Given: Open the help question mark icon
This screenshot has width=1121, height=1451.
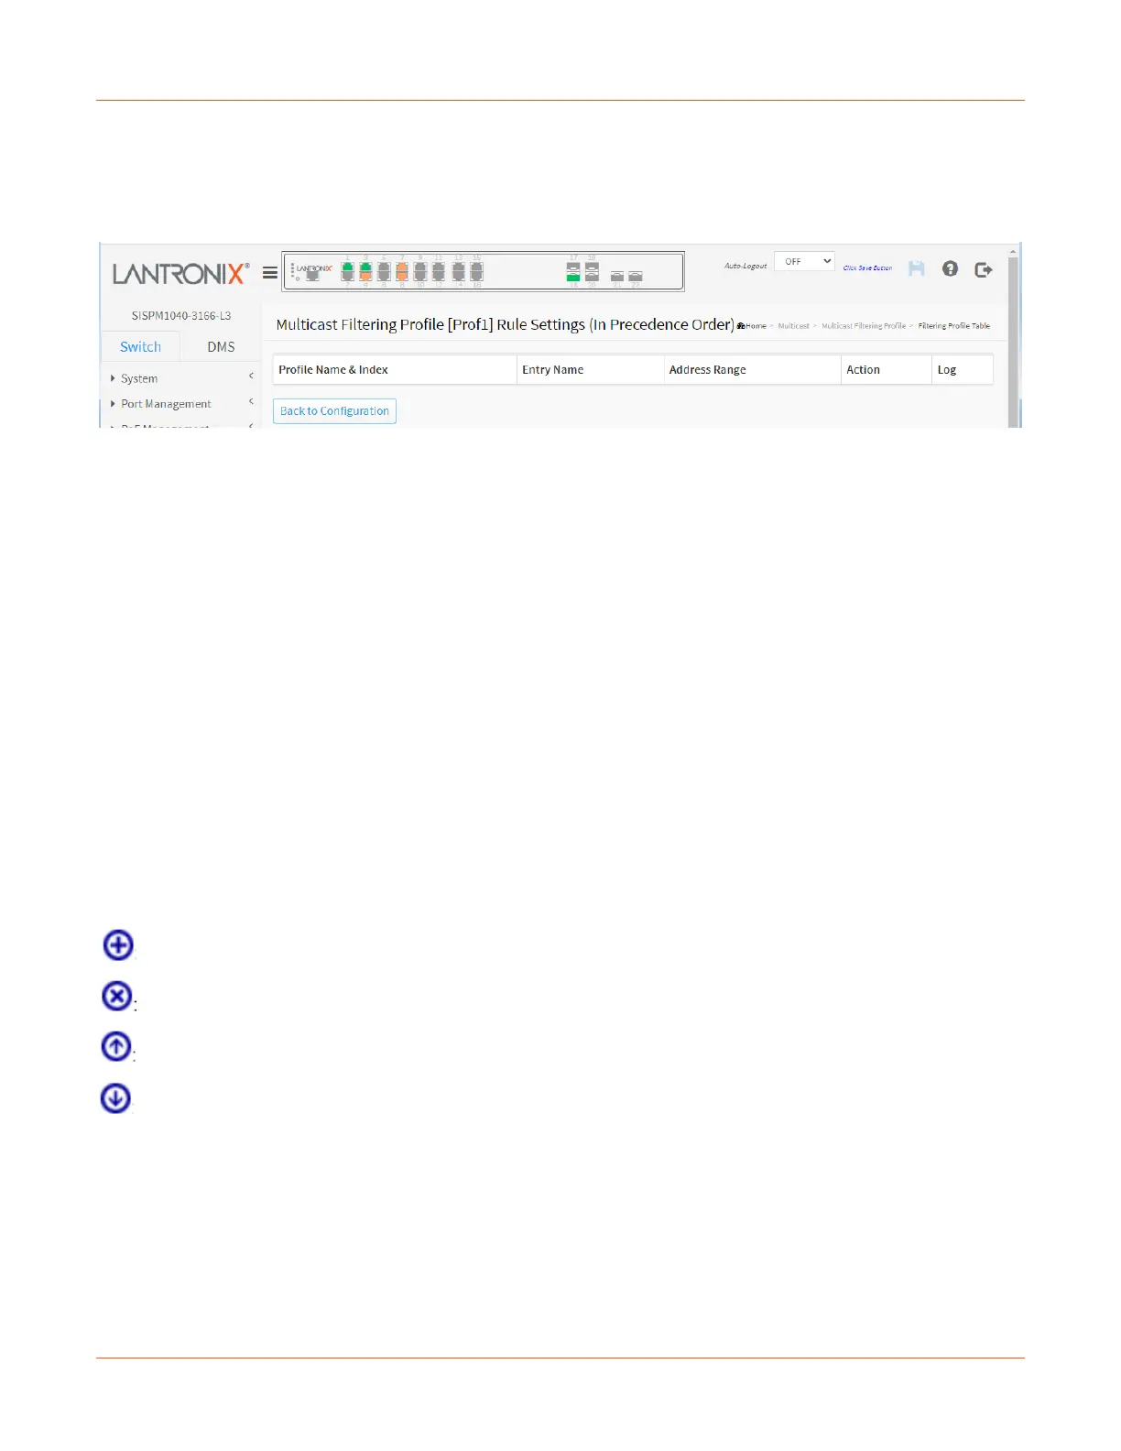Looking at the screenshot, I should pos(950,268).
